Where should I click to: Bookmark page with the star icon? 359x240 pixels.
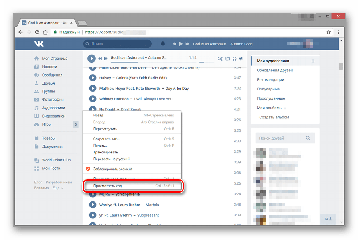[x=329, y=32]
